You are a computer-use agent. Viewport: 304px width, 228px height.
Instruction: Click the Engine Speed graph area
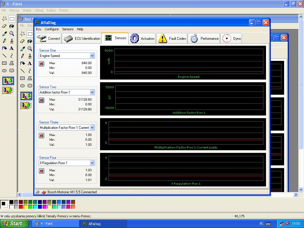tap(189, 61)
